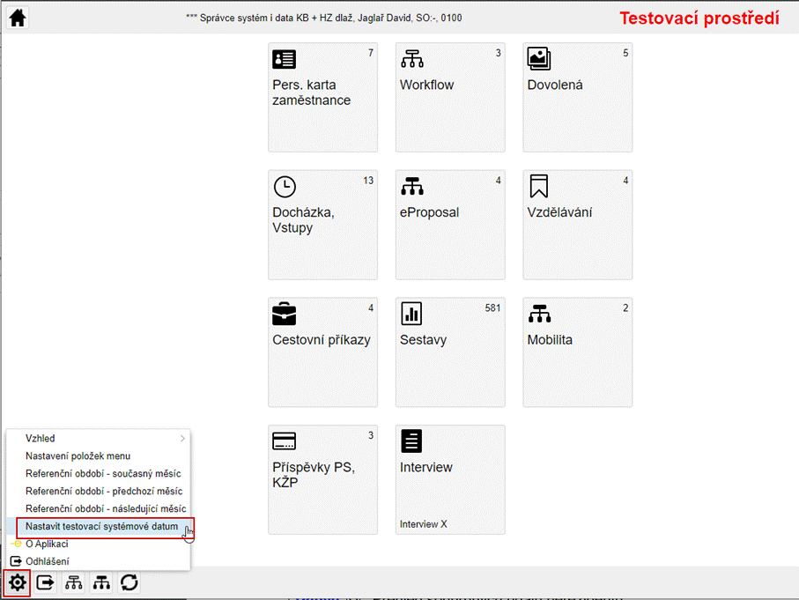Select Nastavení položek menu
799x600 pixels.
78,456
